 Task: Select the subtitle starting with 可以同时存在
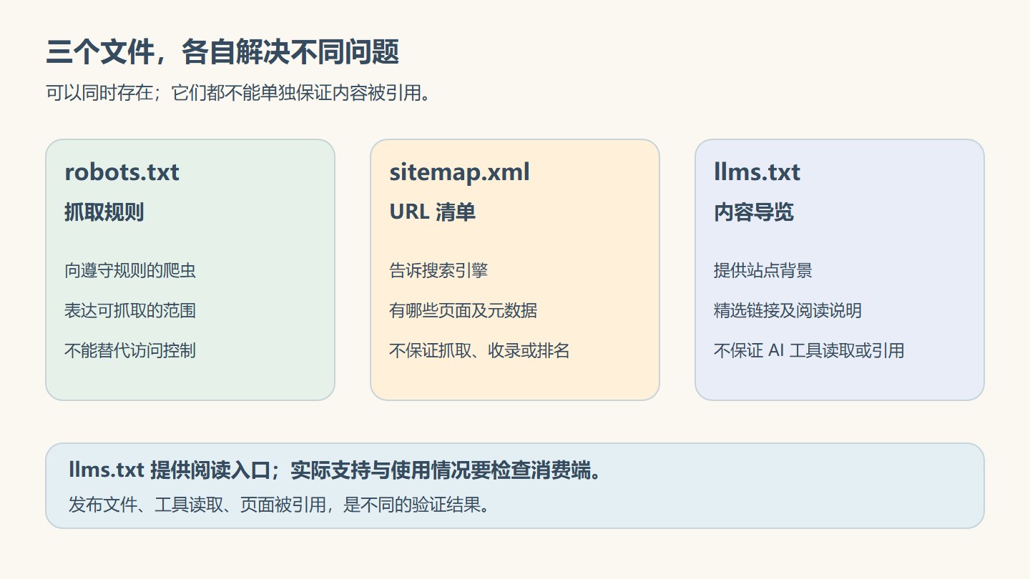pyautogui.click(x=240, y=93)
